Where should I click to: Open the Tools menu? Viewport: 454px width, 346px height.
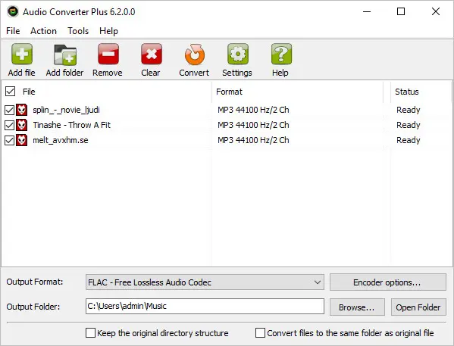click(x=78, y=31)
